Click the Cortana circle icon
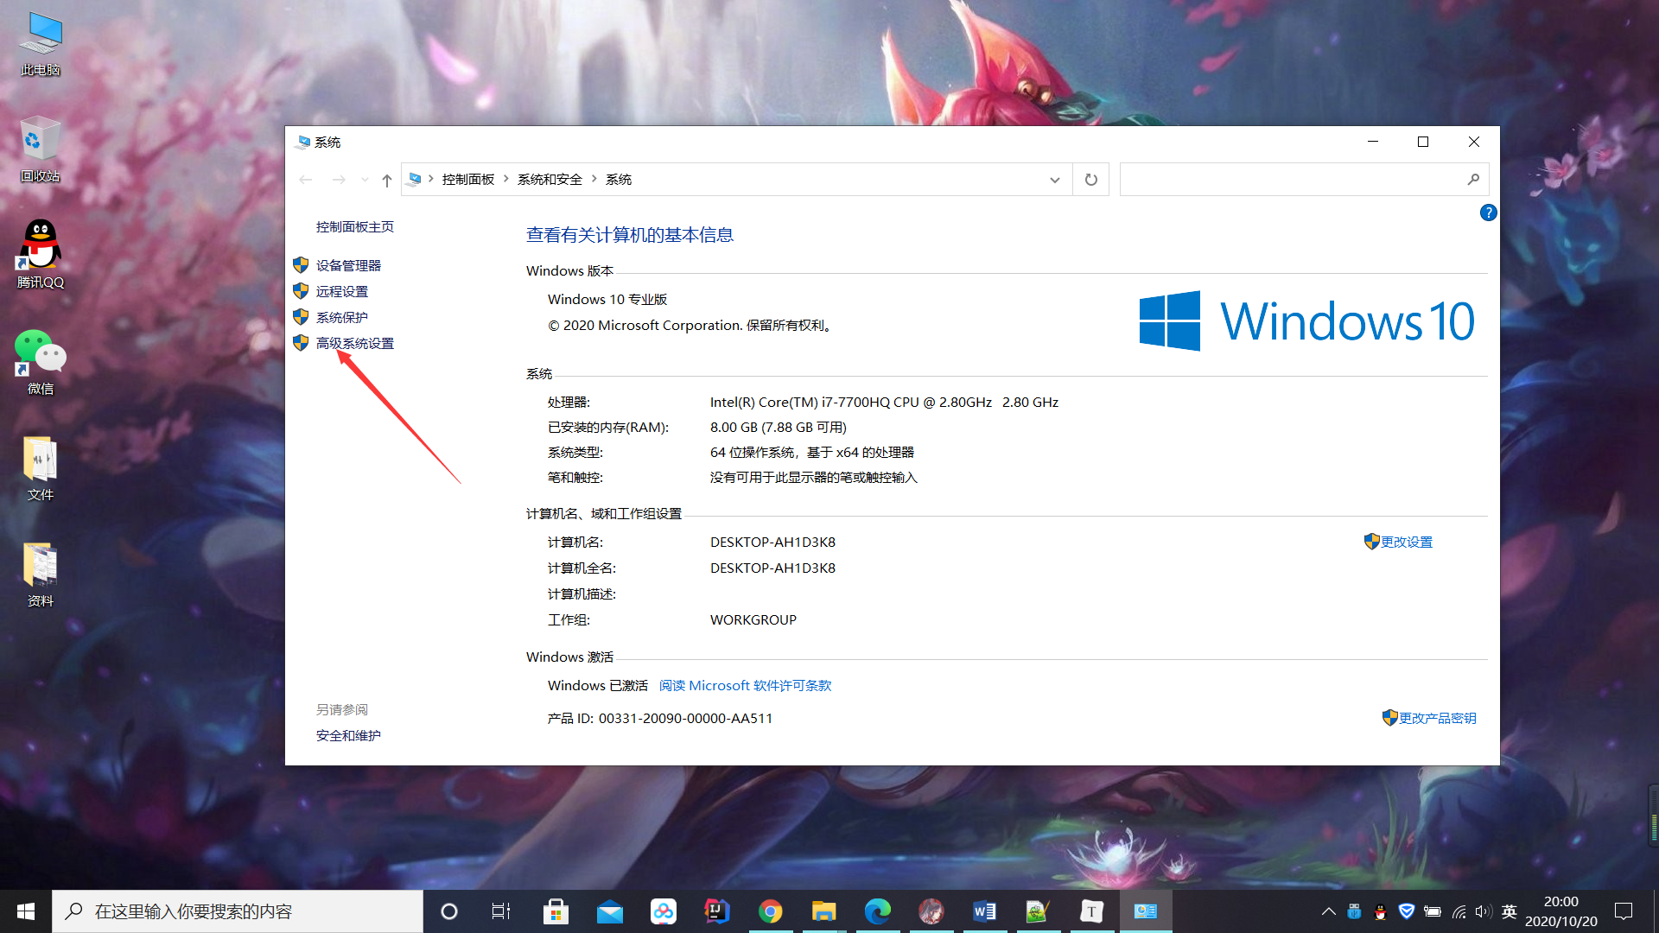The width and height of the screenshot is (1659, 933). 449,911
